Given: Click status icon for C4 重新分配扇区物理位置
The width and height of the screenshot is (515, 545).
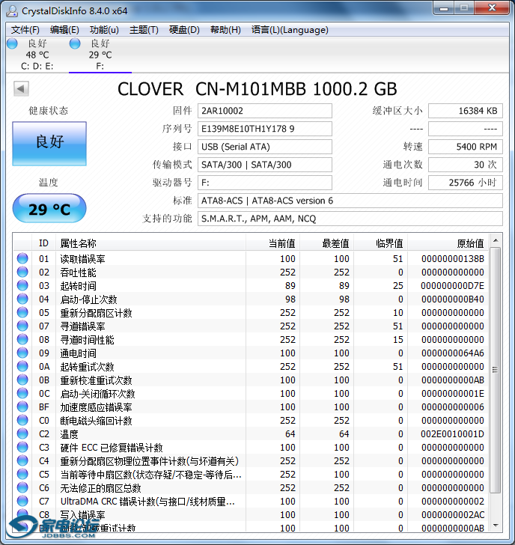Looking at the screenshot, I should coord(22,460).
